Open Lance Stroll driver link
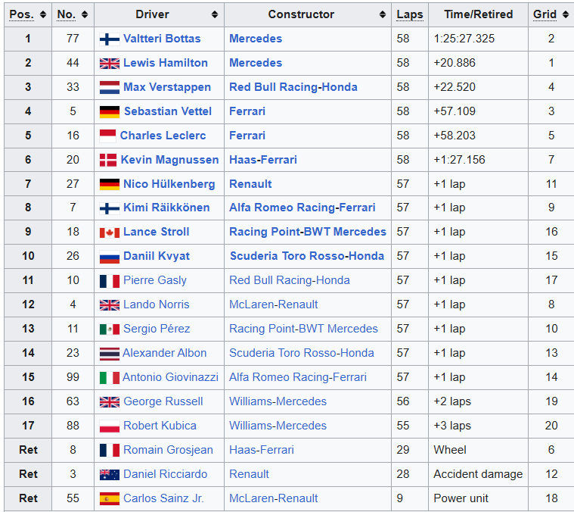Image resolution: width=574 pixels, height=512 pixels. click(157, 232)
